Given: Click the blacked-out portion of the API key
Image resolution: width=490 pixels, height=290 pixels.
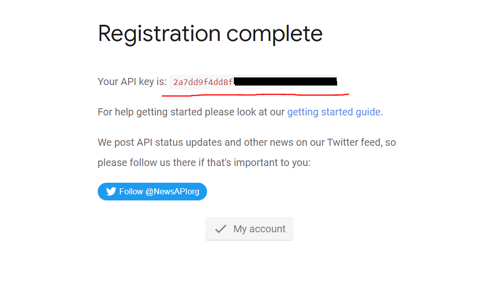Looking at the screenshot, I should 286,81.
